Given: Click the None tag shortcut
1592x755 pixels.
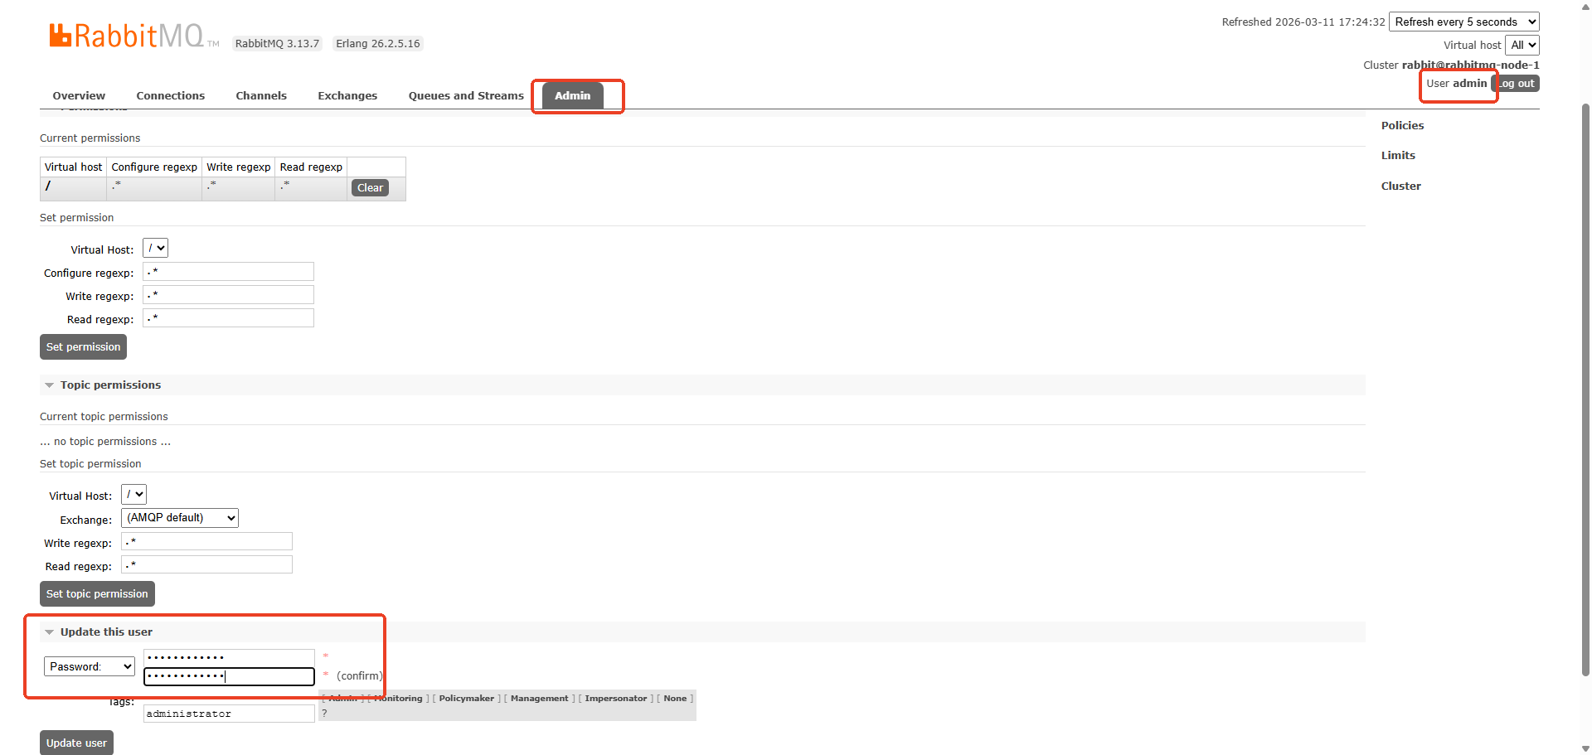Looking at the screenshot, I should 675,699.
